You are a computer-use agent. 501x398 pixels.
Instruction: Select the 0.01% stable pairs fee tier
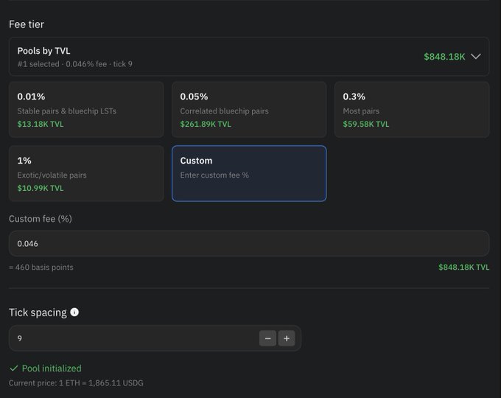pyautogui.click(x=86, y=110)
